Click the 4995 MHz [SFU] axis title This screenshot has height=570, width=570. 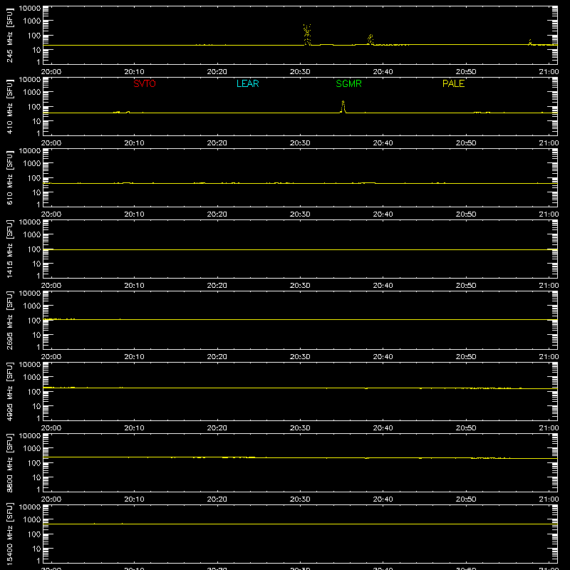pyautogui.click(x=10, y=391)
